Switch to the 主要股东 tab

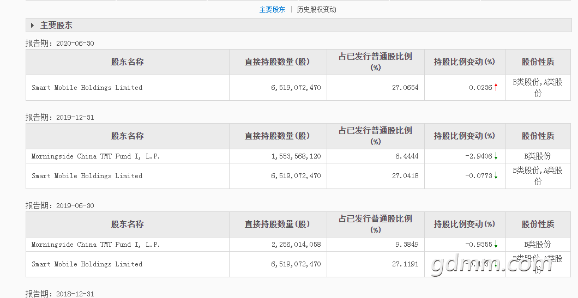click(x=272, y=10)
